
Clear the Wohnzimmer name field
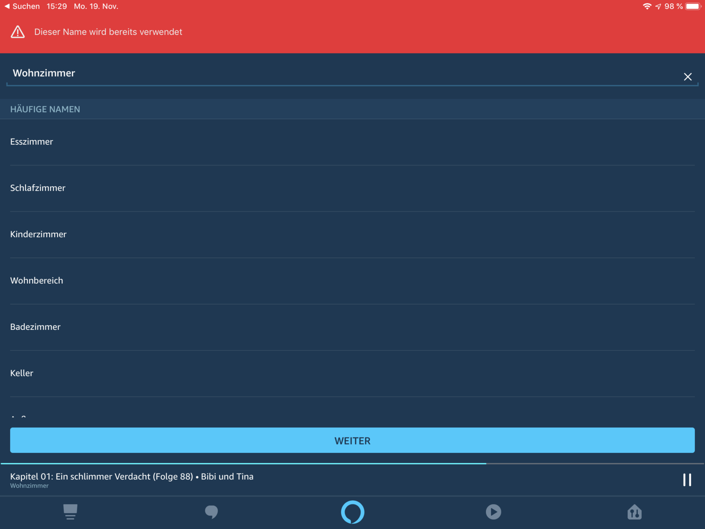687,77
